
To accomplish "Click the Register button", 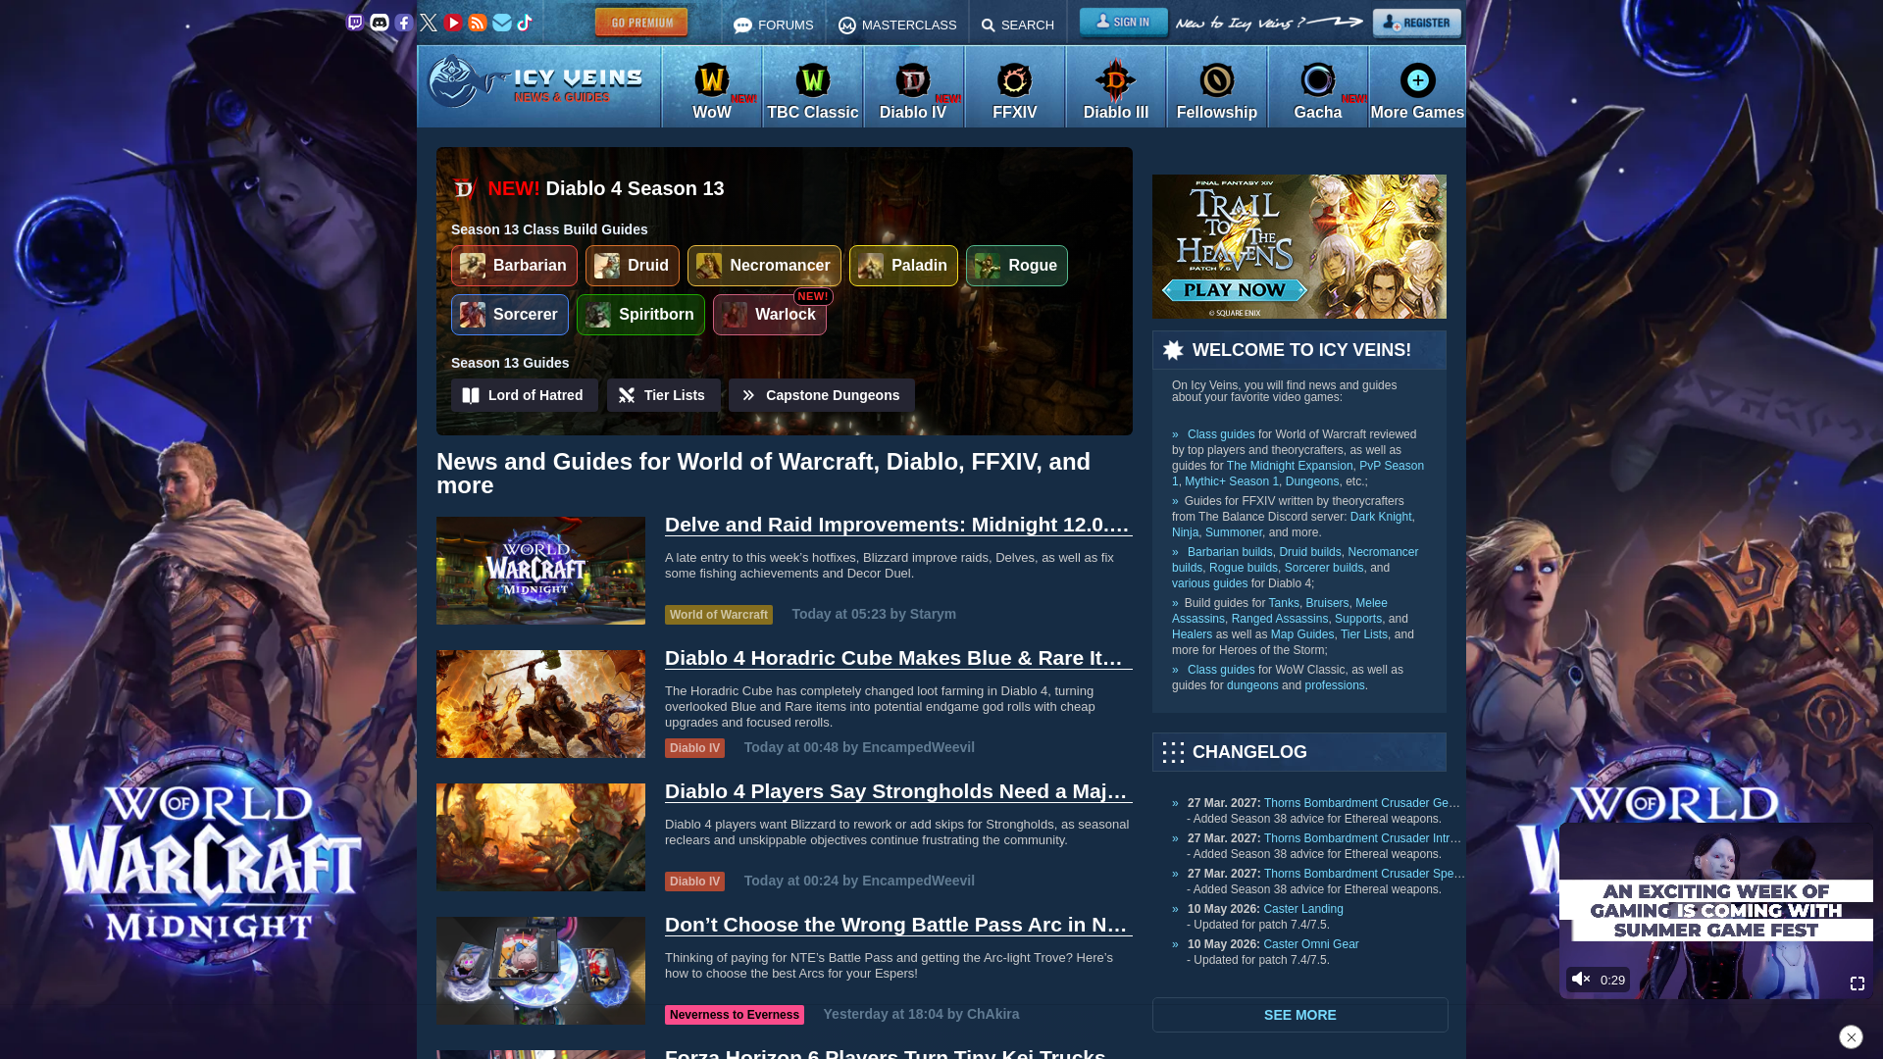I will (x=1417, y=23).
